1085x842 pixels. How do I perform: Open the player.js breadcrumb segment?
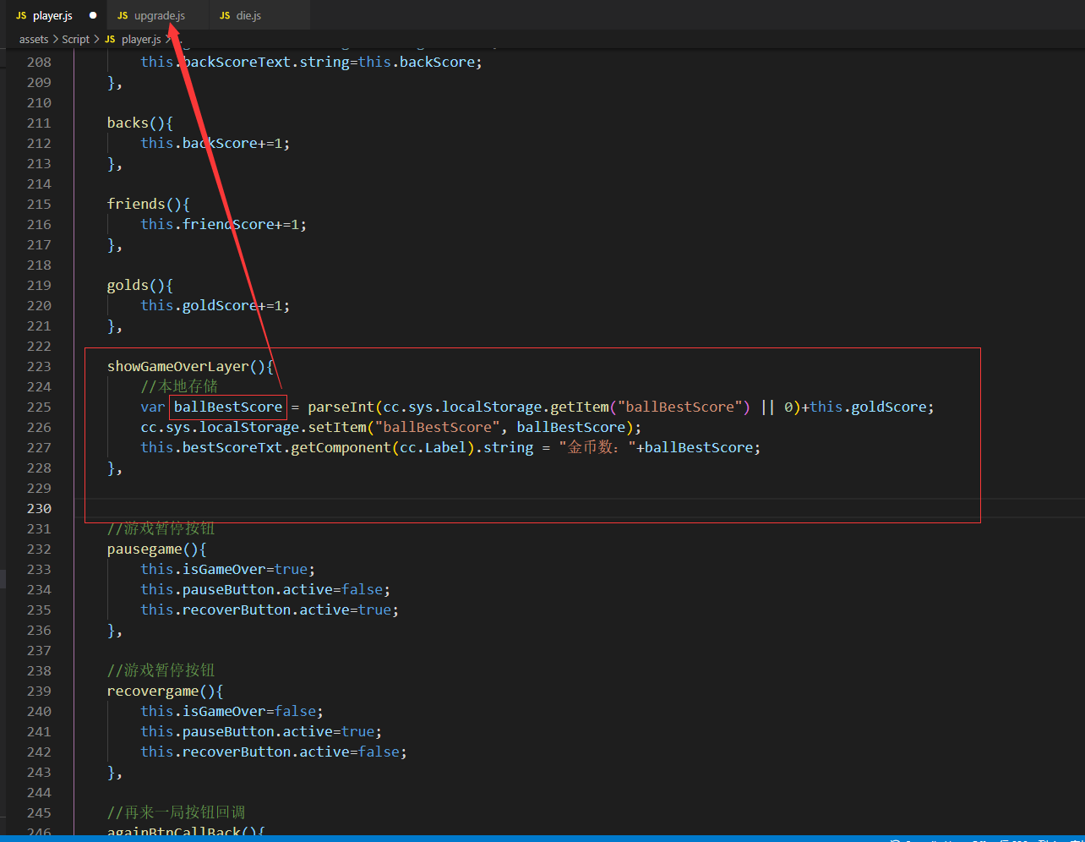tap(140, 39)
